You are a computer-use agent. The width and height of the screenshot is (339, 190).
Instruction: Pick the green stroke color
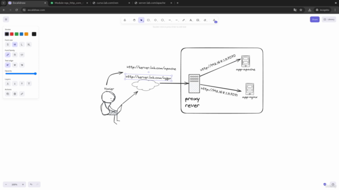click(16, 34)
